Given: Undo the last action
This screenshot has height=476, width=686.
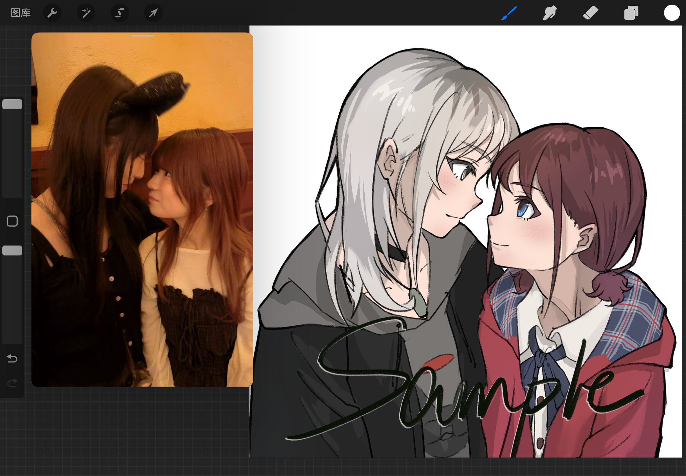Looking at the screenshot, I should [x=12, y=359].
